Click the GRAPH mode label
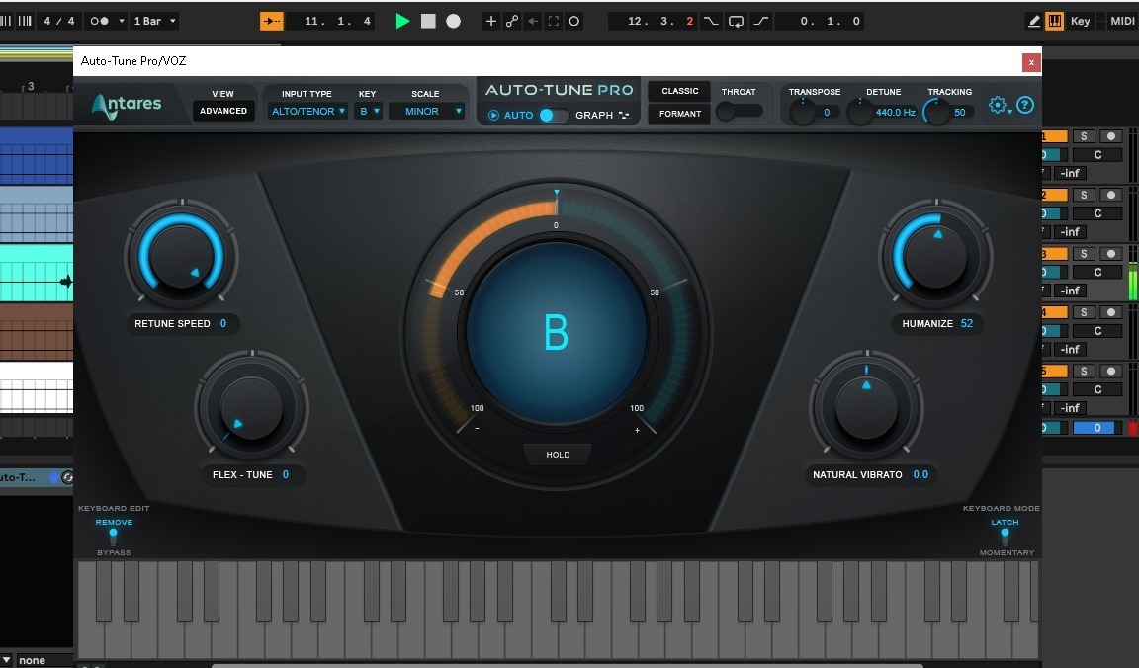The width and height of the screenshot is (1139, 668). tap(594, 116)
